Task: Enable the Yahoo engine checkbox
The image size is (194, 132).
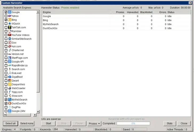Action: (6, 16)
